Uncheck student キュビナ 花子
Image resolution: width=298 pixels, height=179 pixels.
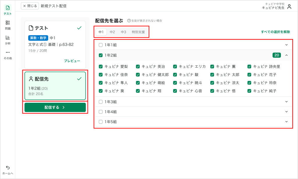click(x=249, y=75)
